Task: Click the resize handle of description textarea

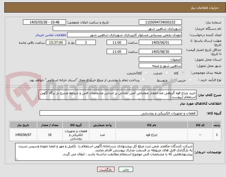Action: [x=40, y=98]
